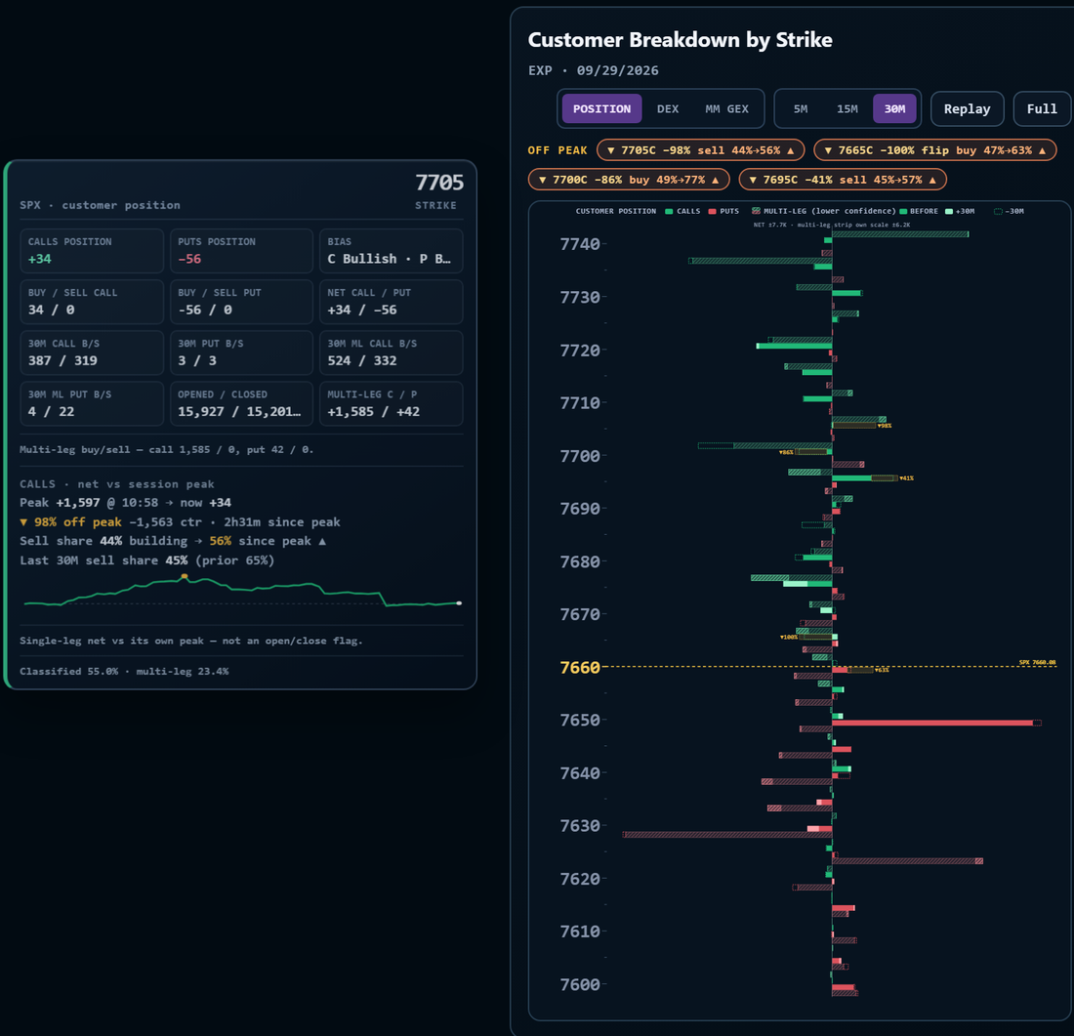Click the 7600 strike axis label

point(579,984)
